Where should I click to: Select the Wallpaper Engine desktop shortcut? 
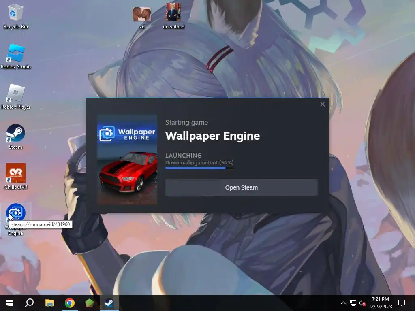[16, 219]
